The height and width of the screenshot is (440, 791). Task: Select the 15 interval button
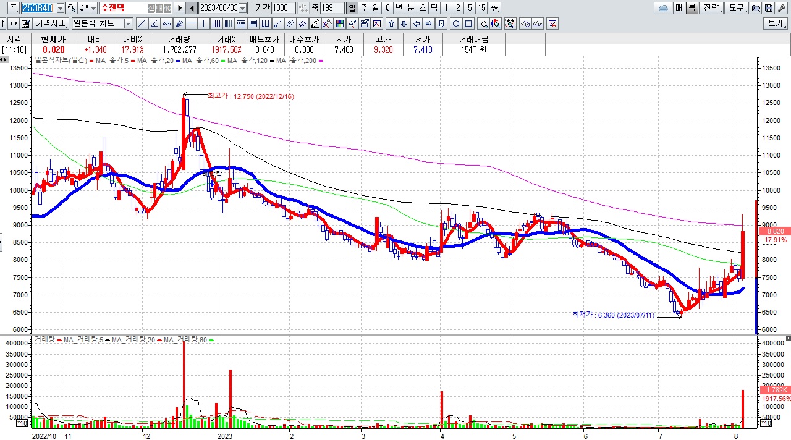482,8
